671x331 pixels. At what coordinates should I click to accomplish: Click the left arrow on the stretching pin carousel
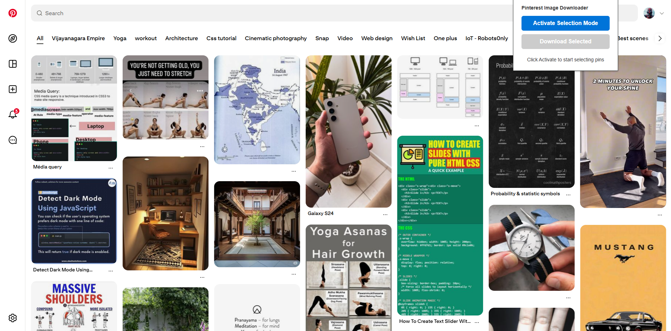click(130, 91)
